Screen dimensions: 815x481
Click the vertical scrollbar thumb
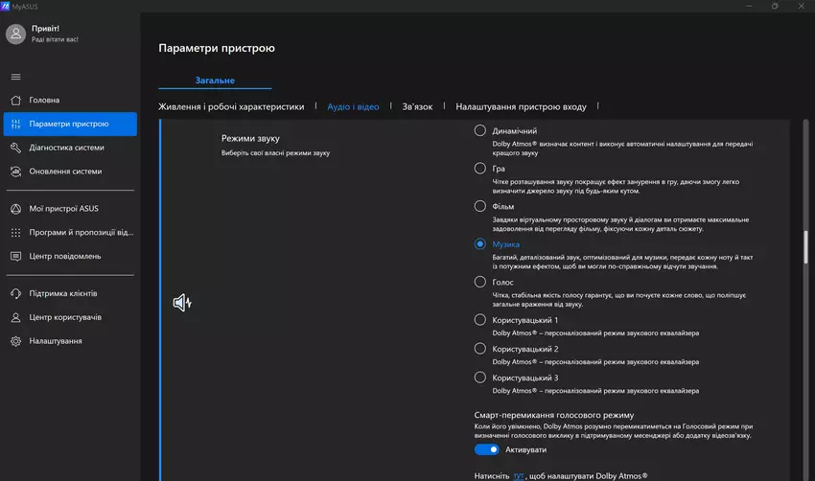click(805, 247)
